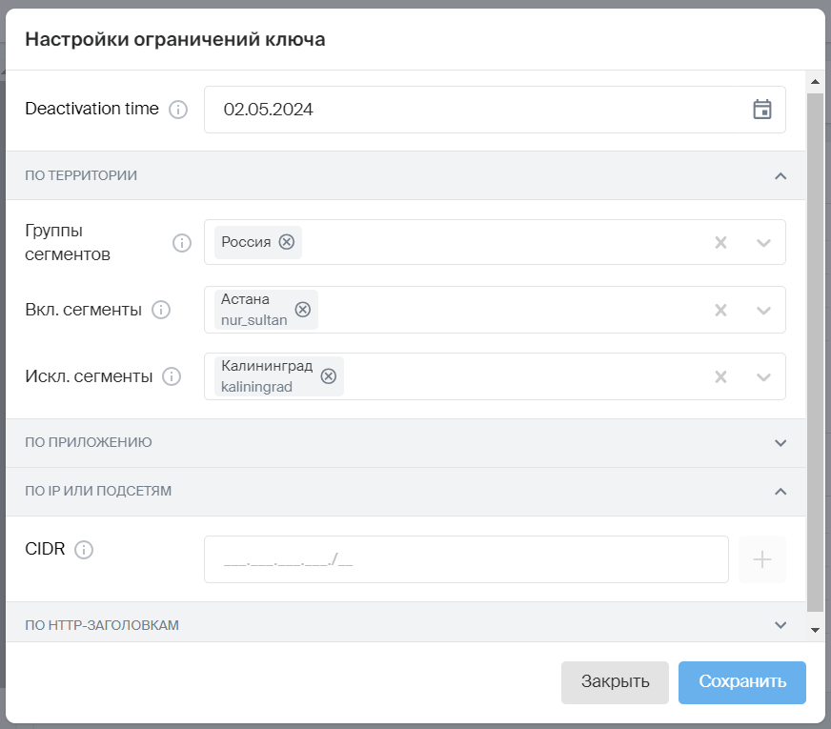Open Искл. сегменты dropdown list
This screenshot has width=831, height=729.
click(x=763, y=376)
